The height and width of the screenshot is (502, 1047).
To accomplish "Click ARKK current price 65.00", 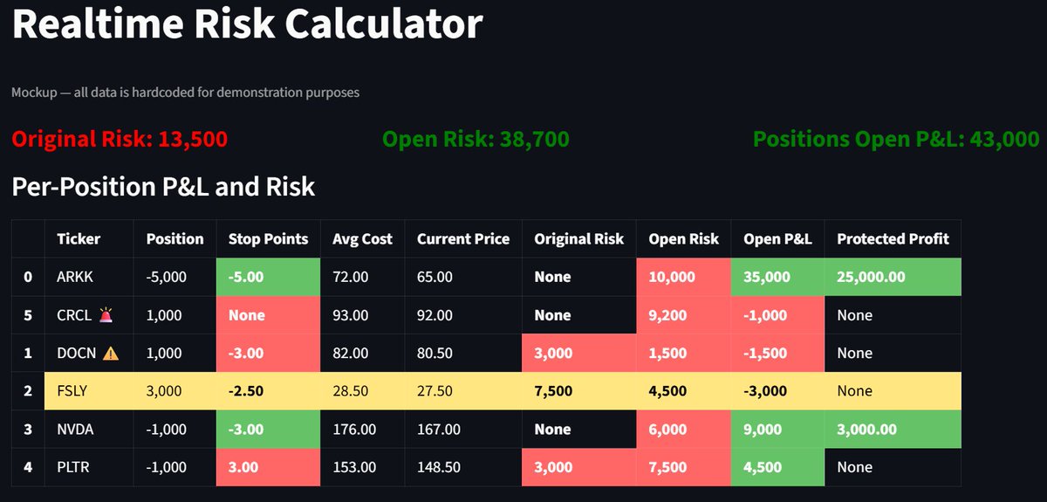I will coord(435,277).
